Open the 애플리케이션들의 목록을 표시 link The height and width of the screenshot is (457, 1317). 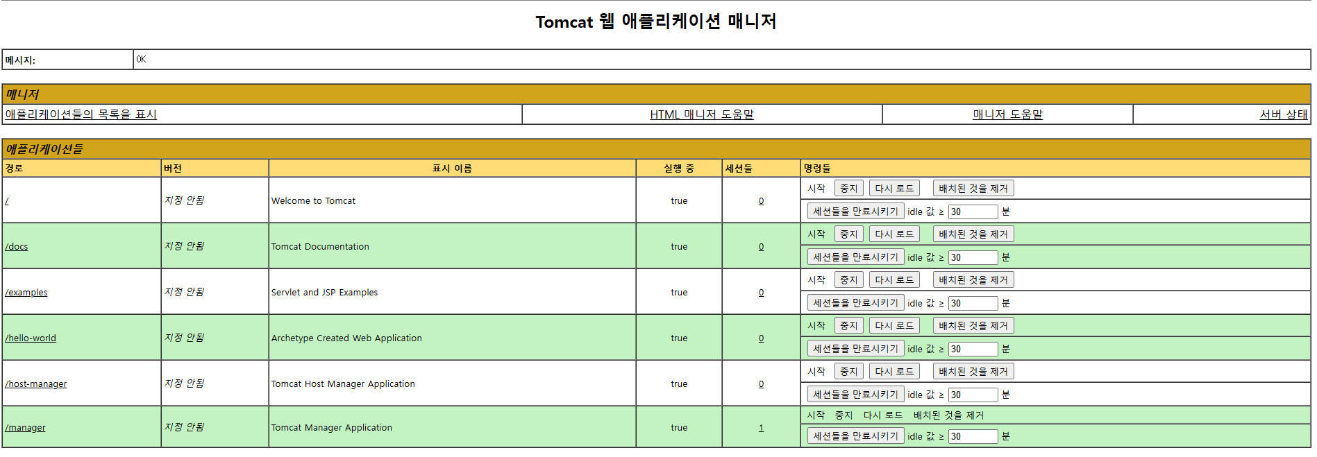pos(81,114)
